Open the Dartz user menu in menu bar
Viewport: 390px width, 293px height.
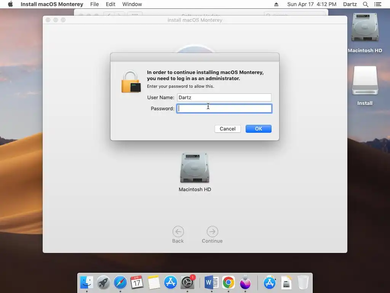[350, 4]
